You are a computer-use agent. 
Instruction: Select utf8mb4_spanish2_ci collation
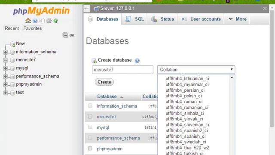(187, 130)
